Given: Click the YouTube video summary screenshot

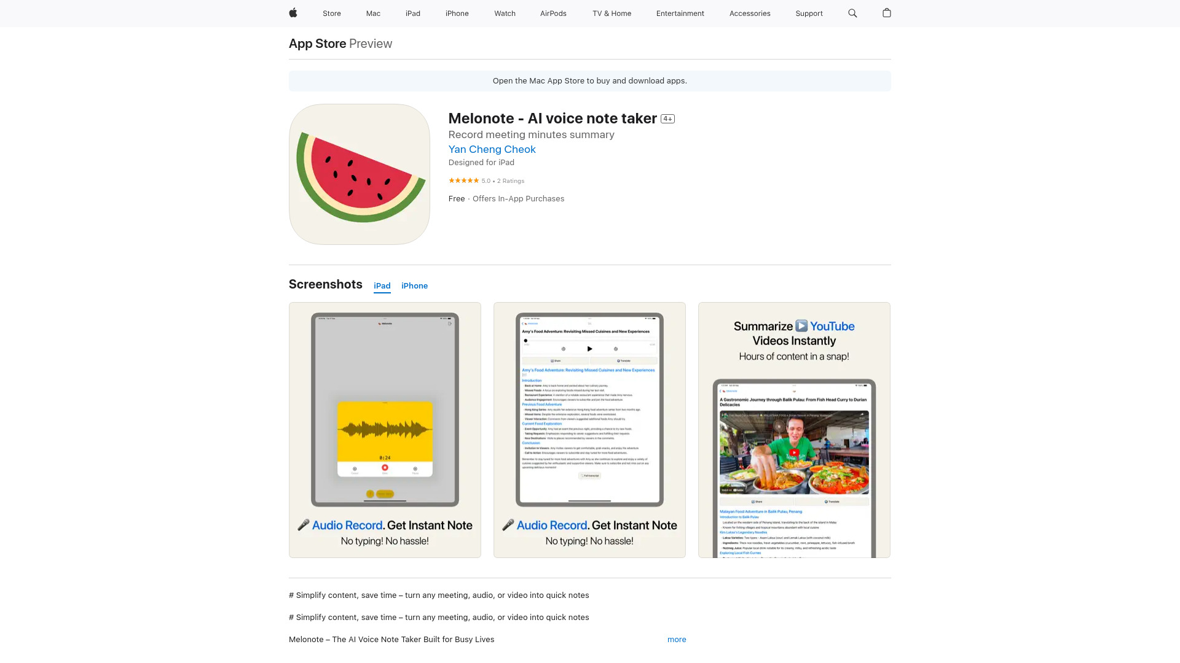Looking at the screenshot, I should tap(794, 430).
